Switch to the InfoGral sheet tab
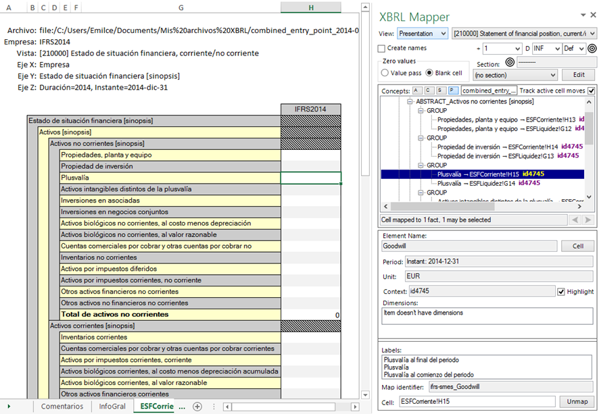Viewport: 599px width, 414px height. pyautogui.click(x=112, y=407)
